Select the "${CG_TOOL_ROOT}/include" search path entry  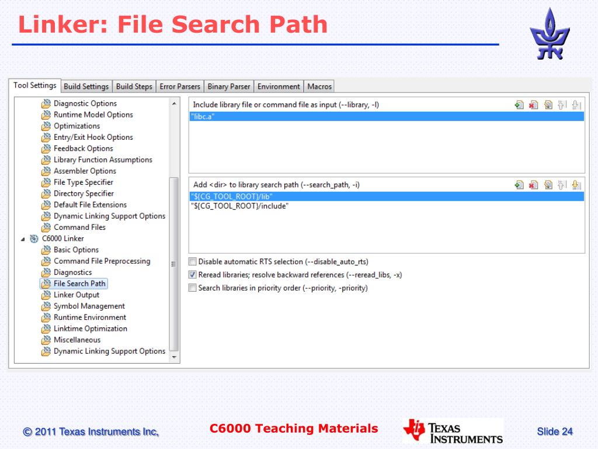click(387, 206)
